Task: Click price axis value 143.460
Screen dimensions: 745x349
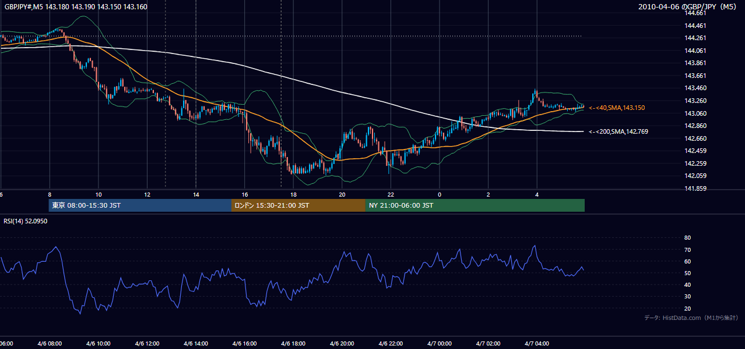Action: point(695,88)
